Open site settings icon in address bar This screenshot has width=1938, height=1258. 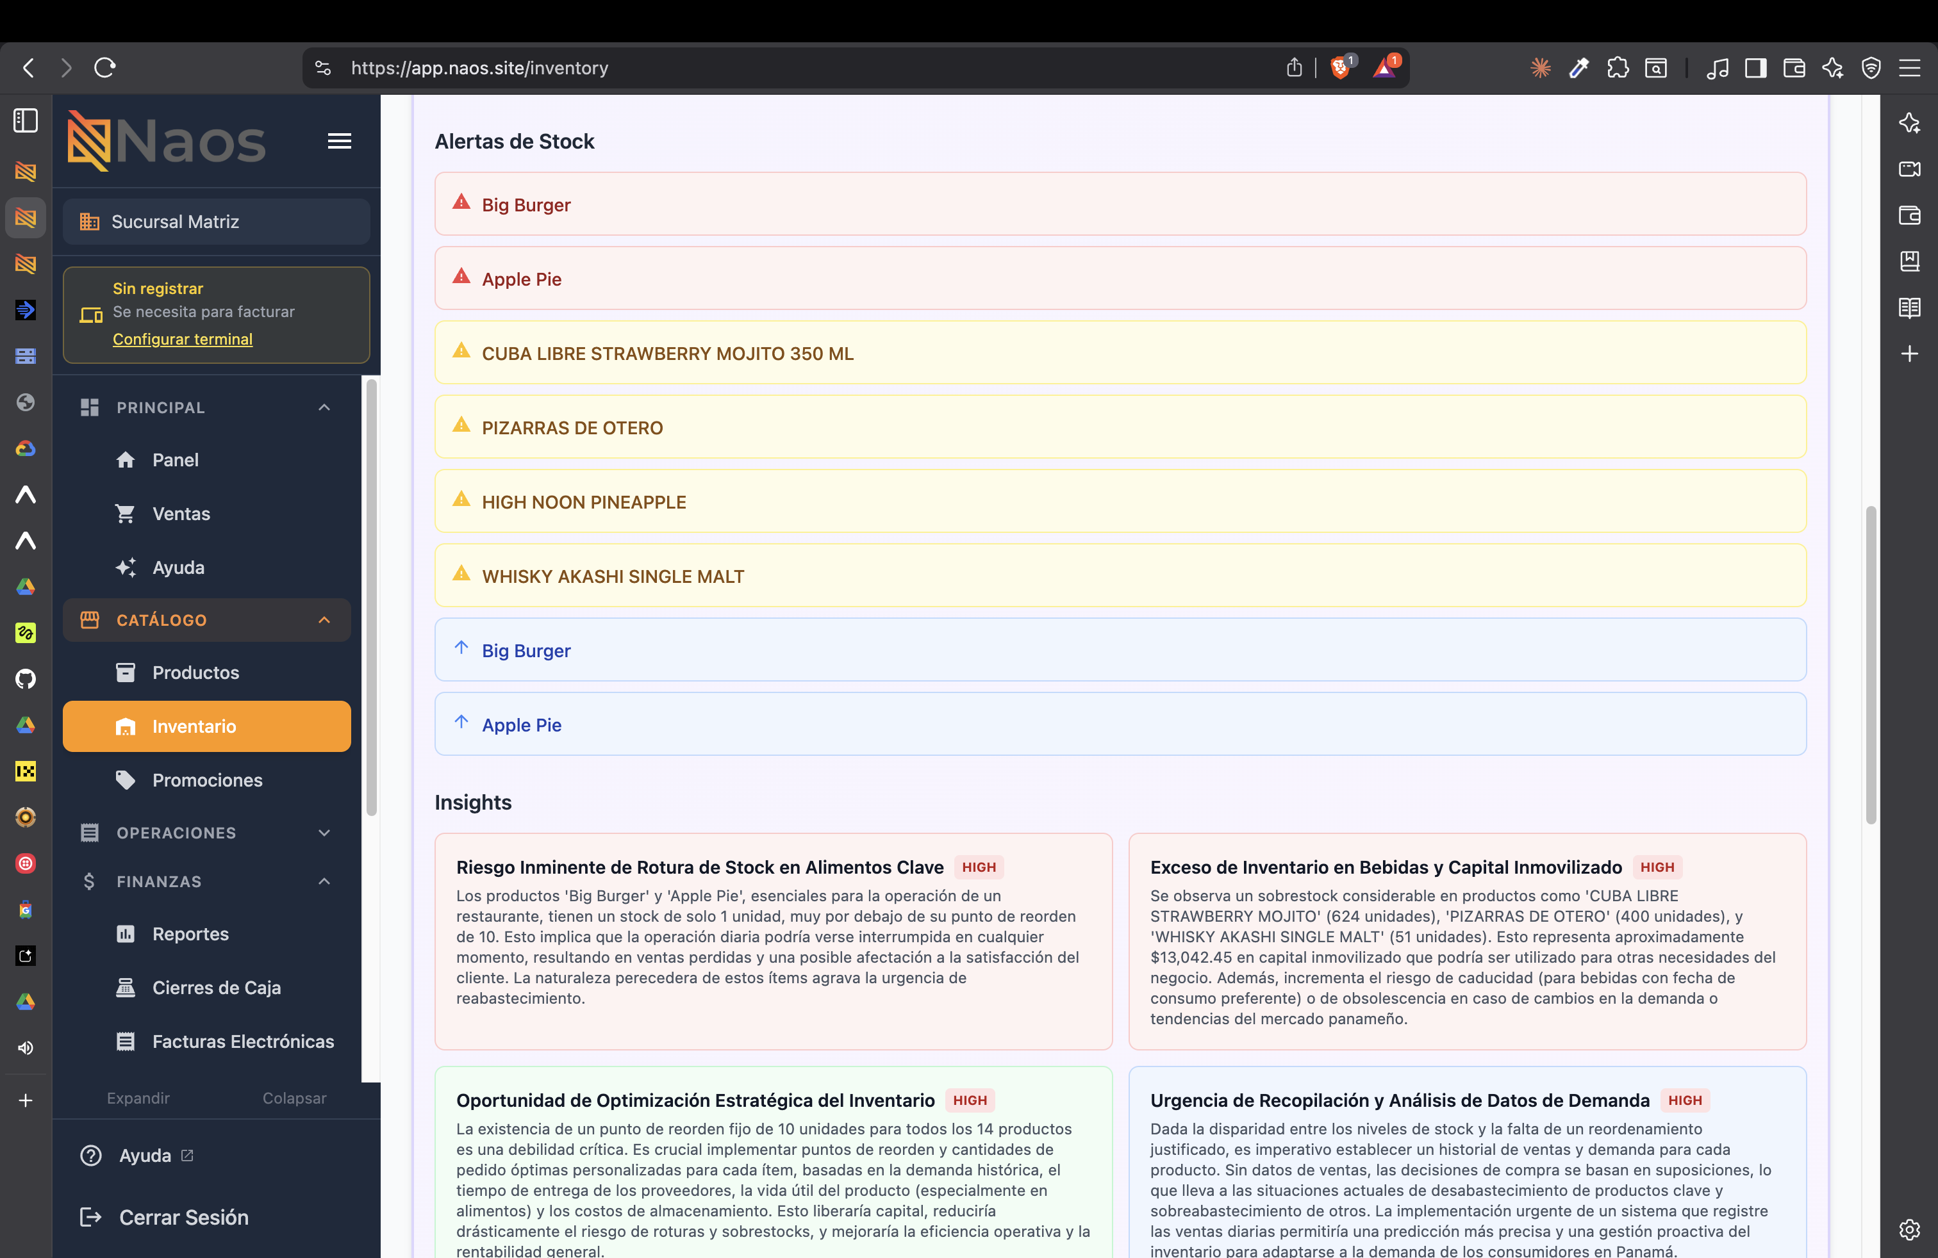coord(323,67)
